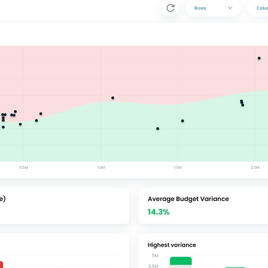Select the scatter point just above 1.0M
This screenshot has height=268, width=268.
point(113,98)
